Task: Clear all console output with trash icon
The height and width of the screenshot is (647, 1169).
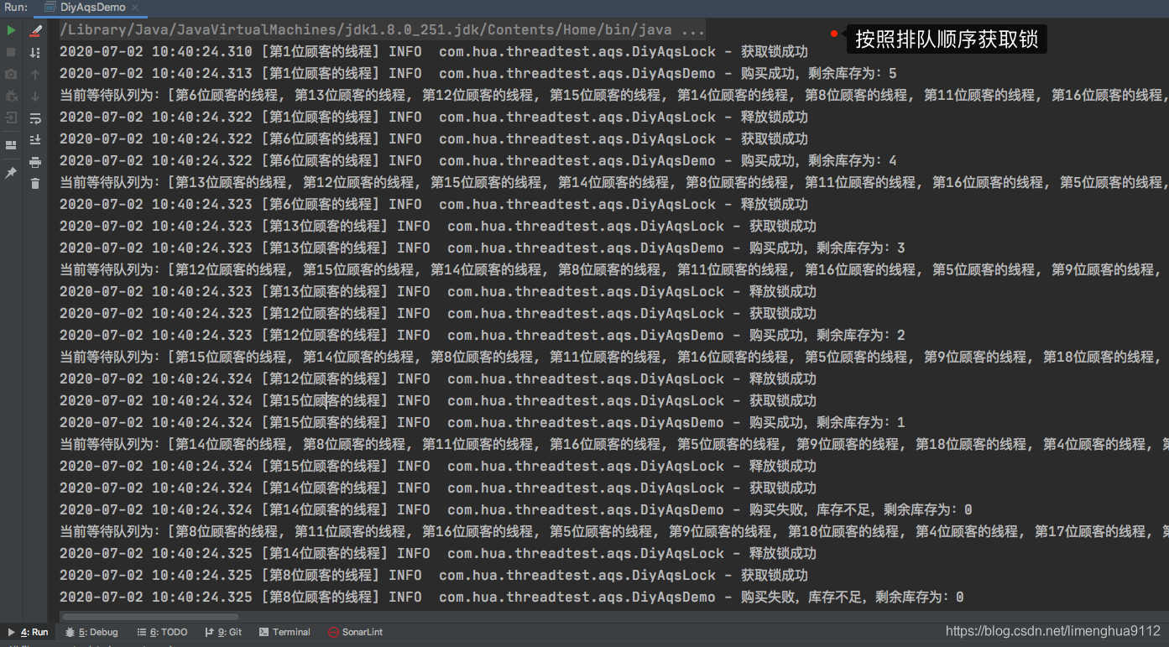Action: 35,183
